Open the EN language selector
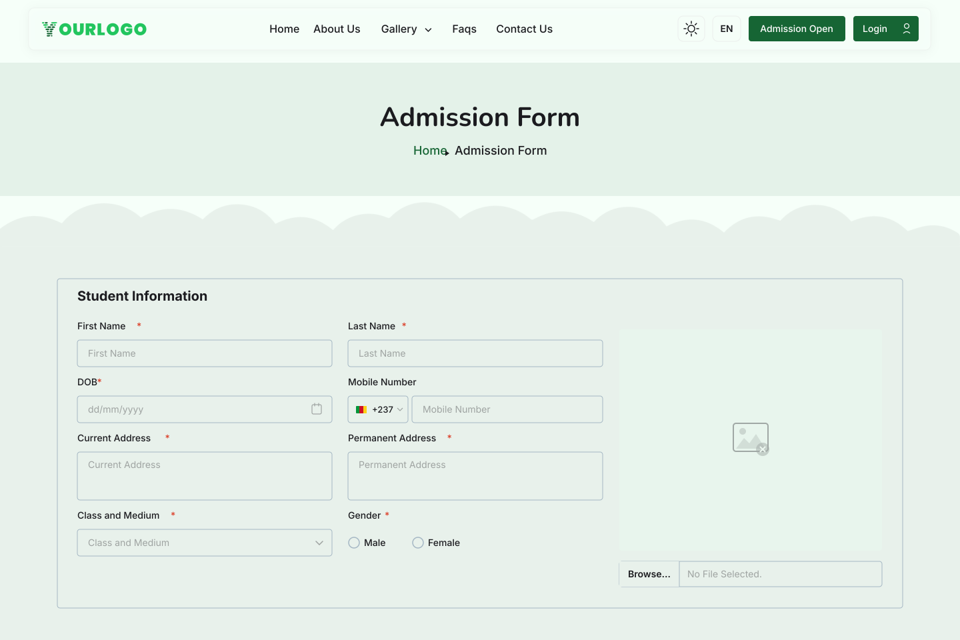This screenshot has width=960, height=640. click(727, 29)
